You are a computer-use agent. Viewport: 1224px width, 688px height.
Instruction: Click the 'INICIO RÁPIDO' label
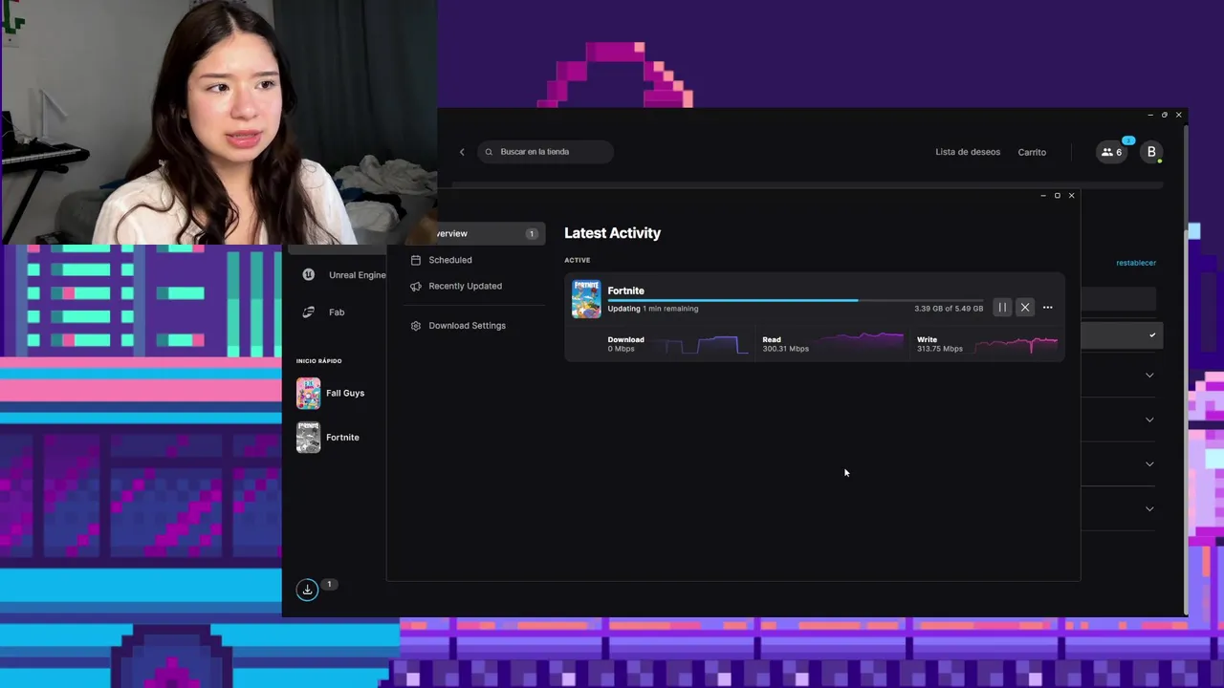[318, 361]
